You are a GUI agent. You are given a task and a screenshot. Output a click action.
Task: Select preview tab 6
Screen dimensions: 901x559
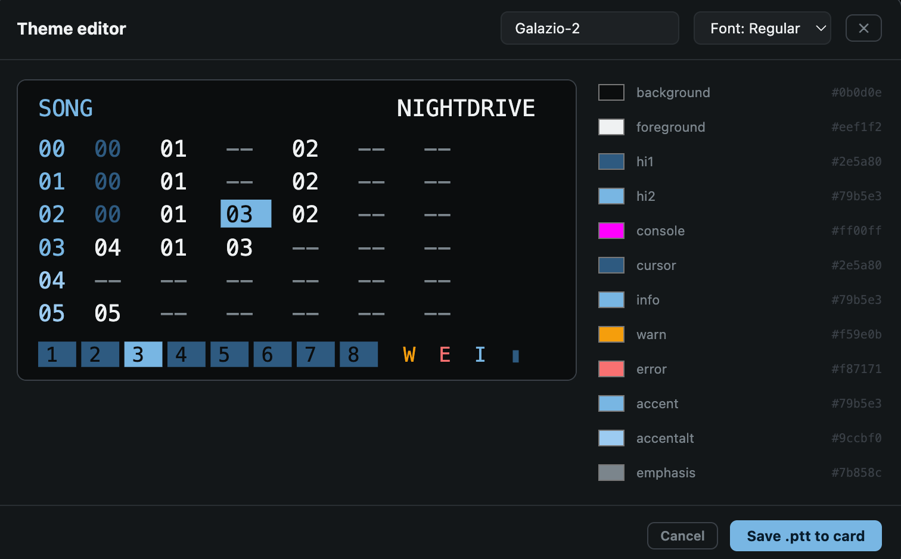272,354
